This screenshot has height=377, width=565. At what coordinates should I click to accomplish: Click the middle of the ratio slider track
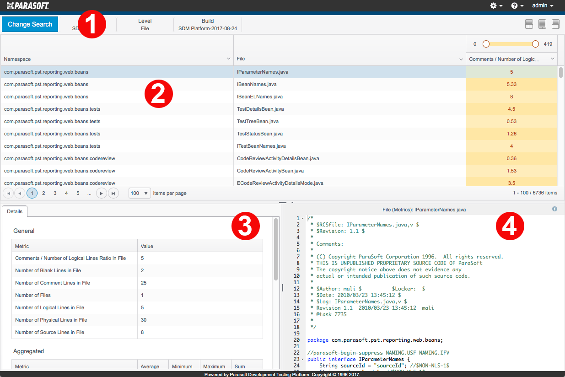(511, 44)
